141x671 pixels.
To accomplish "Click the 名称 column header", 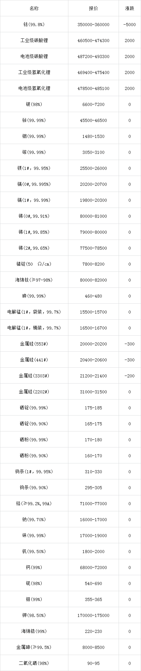I will tap(34, 8).
